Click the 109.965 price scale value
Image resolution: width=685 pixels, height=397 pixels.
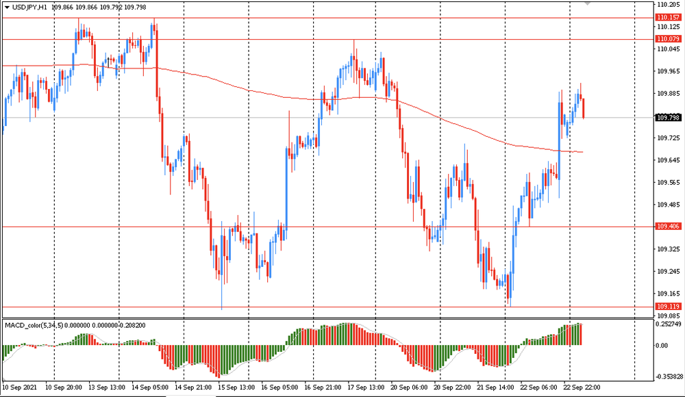[669, 71]
